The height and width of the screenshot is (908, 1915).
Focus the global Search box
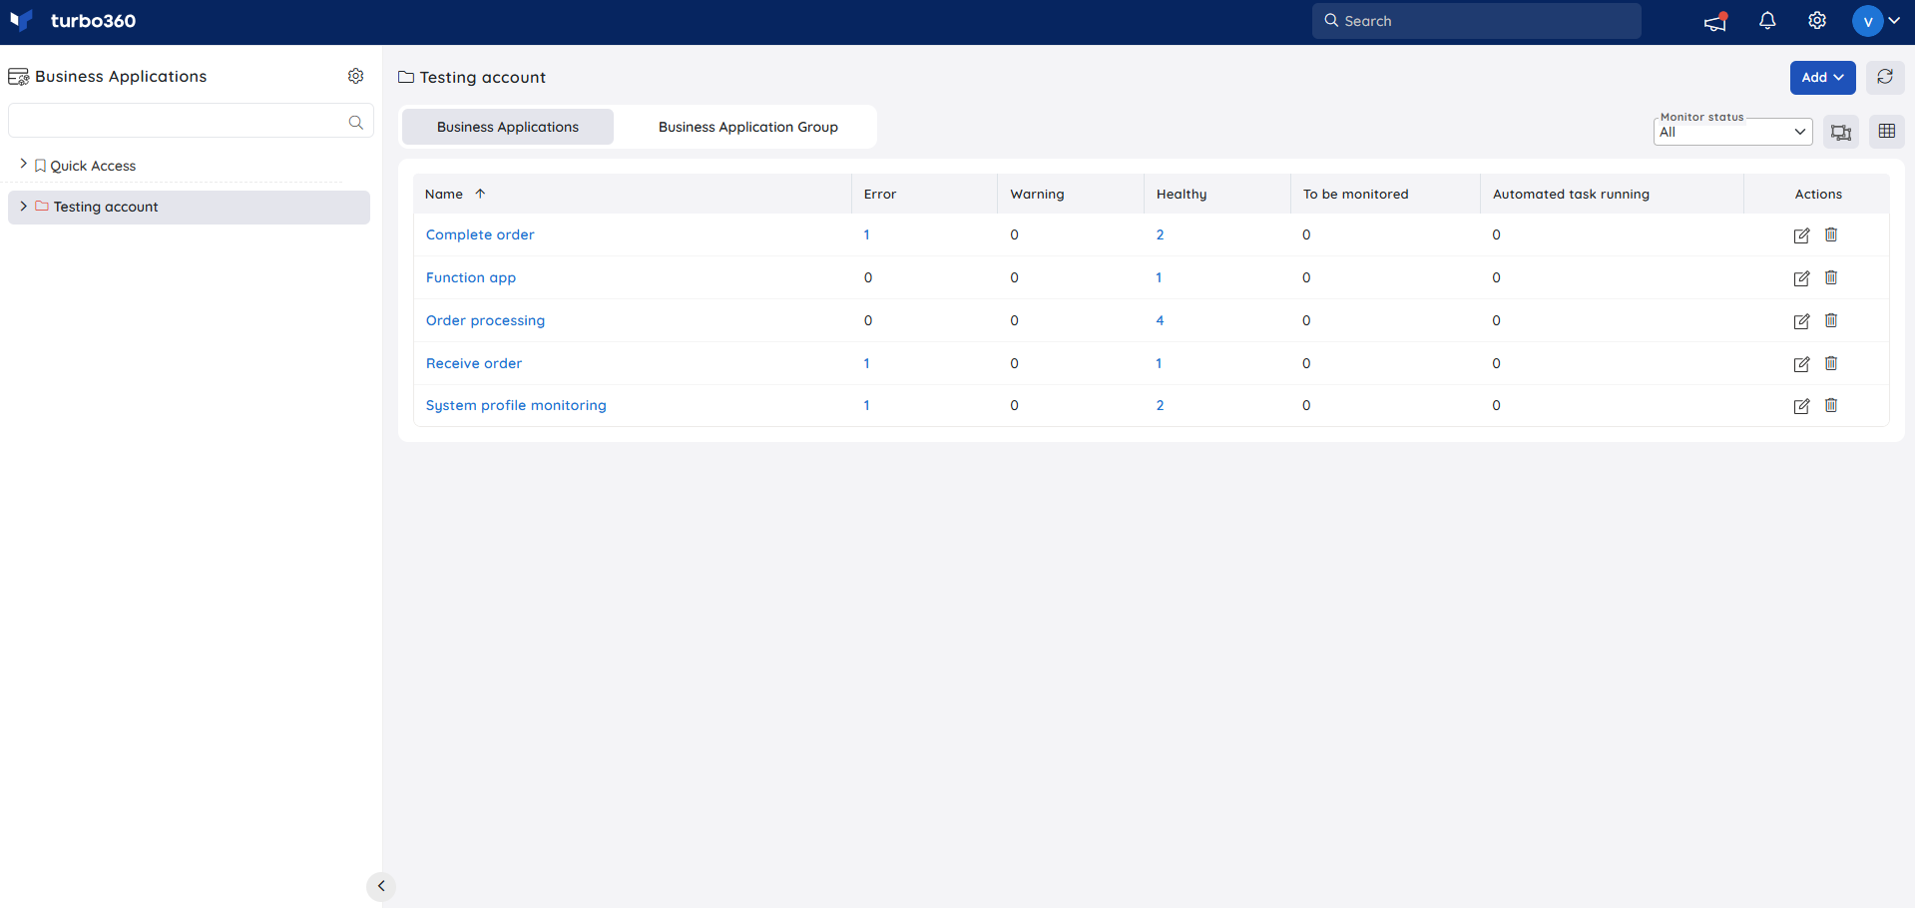click(1476, 21)
